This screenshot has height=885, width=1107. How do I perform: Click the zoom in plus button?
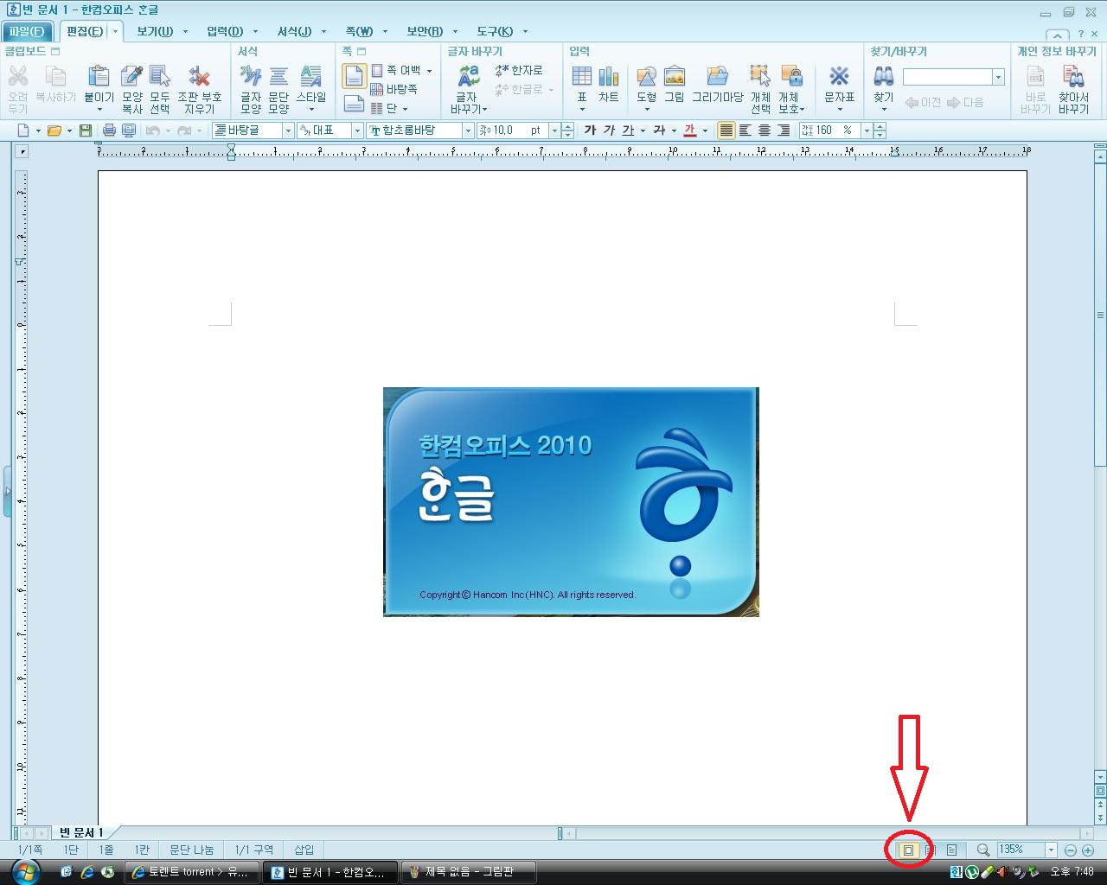(x=1088, y=850)
